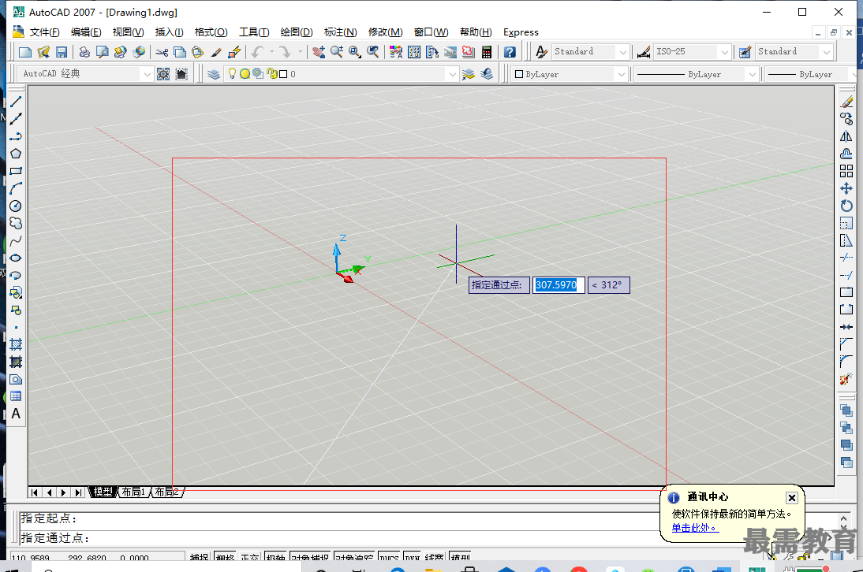Jump to first layout tab arrow
Viewport: 863px width, 572px height.
[x=34, y=492]
